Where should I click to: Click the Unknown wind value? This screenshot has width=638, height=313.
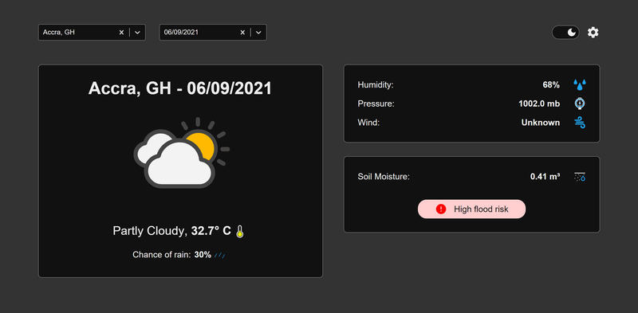541,123
